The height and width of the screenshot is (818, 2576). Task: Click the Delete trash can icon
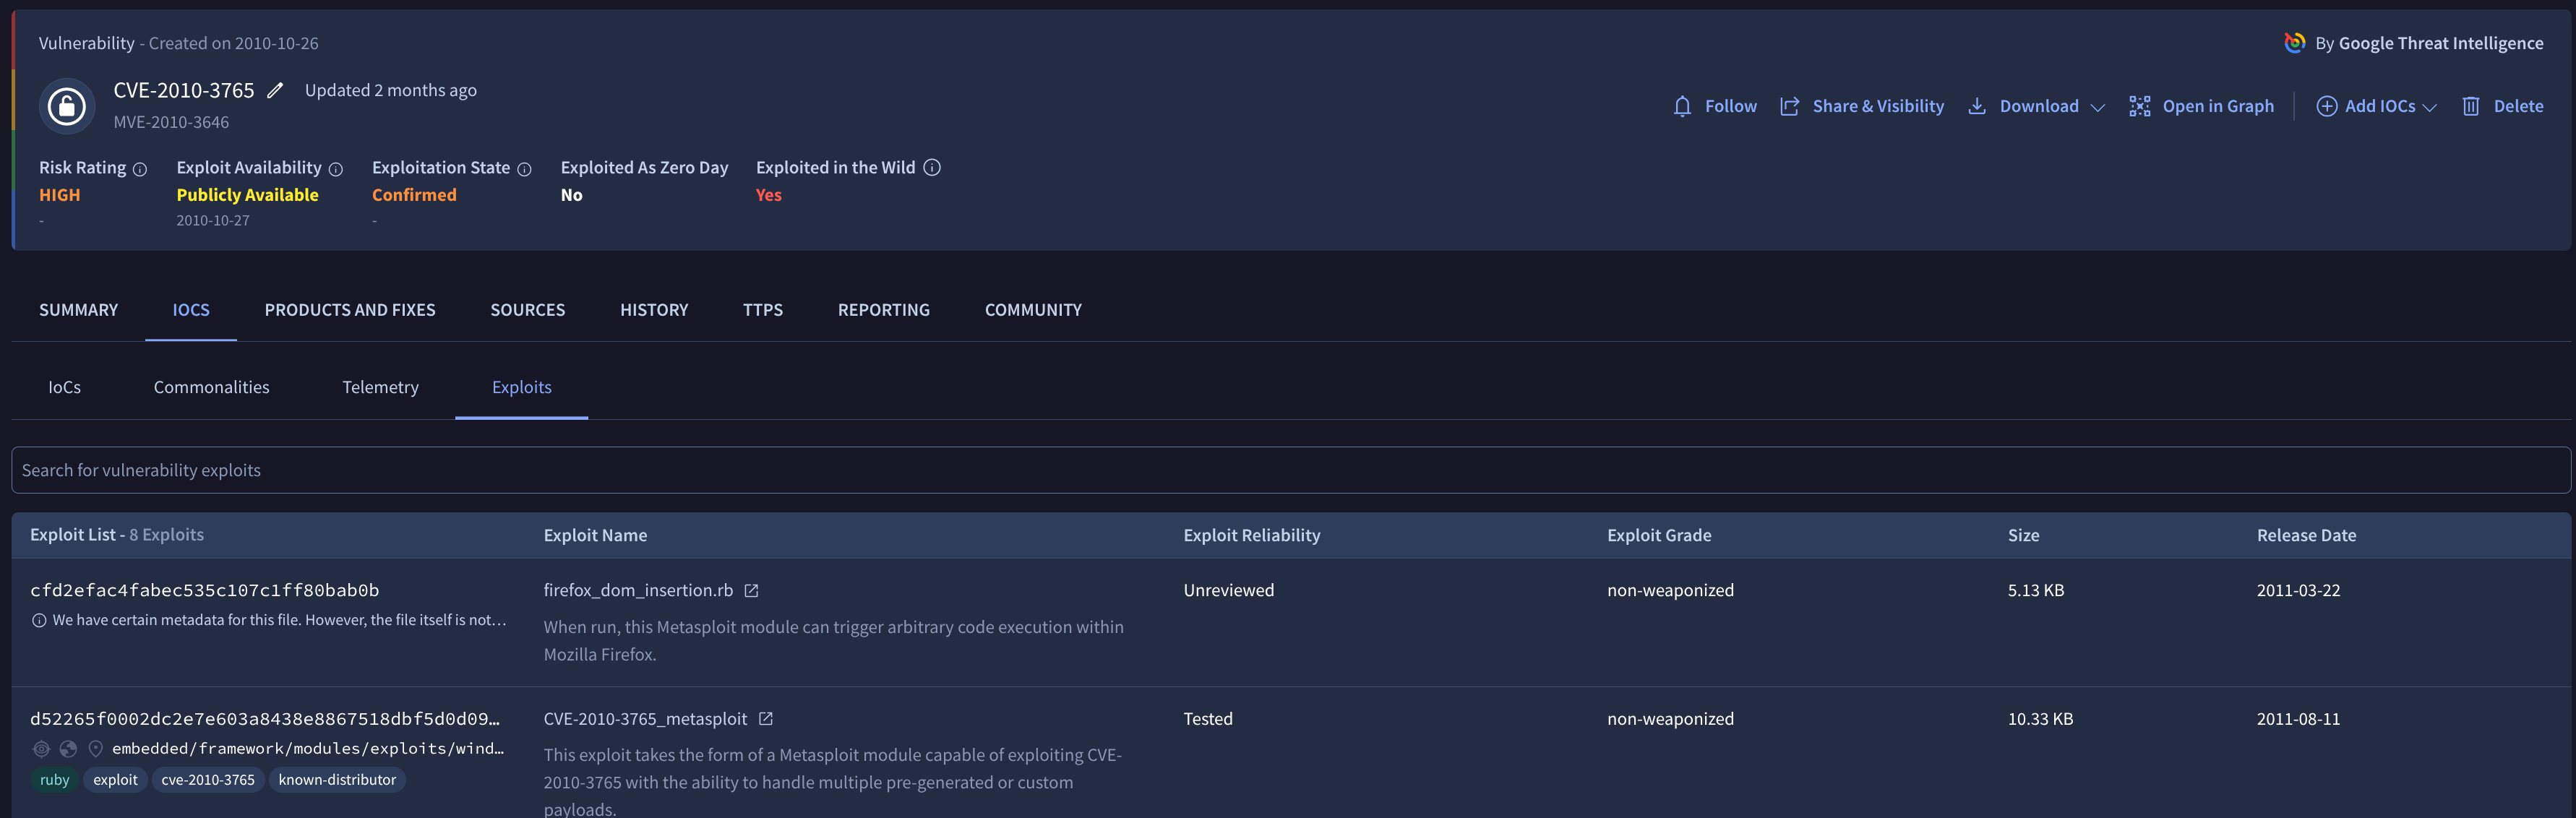click(x=2470, y=106)
